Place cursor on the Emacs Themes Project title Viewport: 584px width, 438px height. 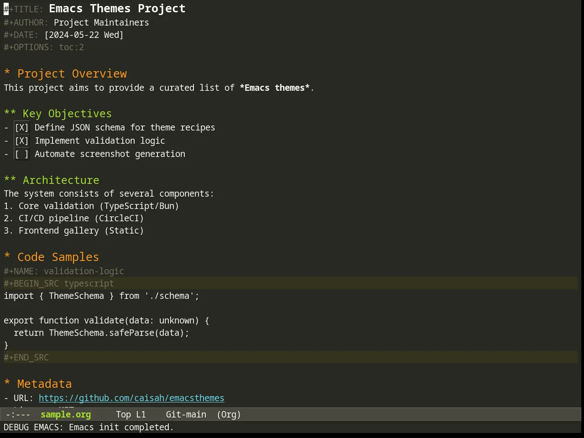pyautogui.click(x=117, y=9)
